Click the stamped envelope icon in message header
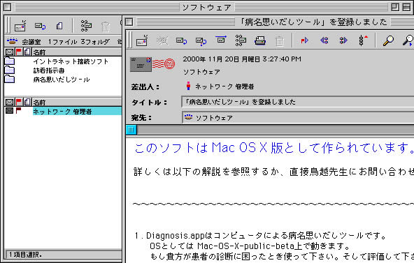Image resolution: width=414 pixels, height=263 pixels. (152, 64)
